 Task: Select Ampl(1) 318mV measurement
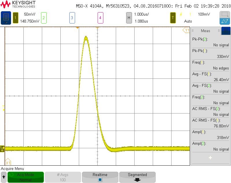210,135
